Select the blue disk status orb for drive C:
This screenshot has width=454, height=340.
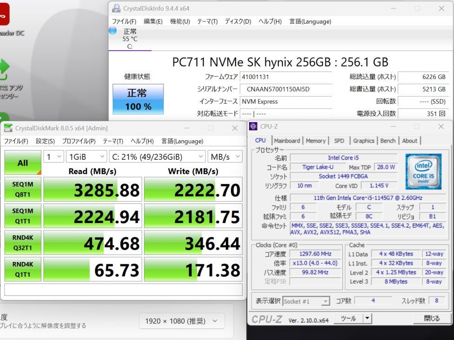pyautogui.click(x=112, y=31)
